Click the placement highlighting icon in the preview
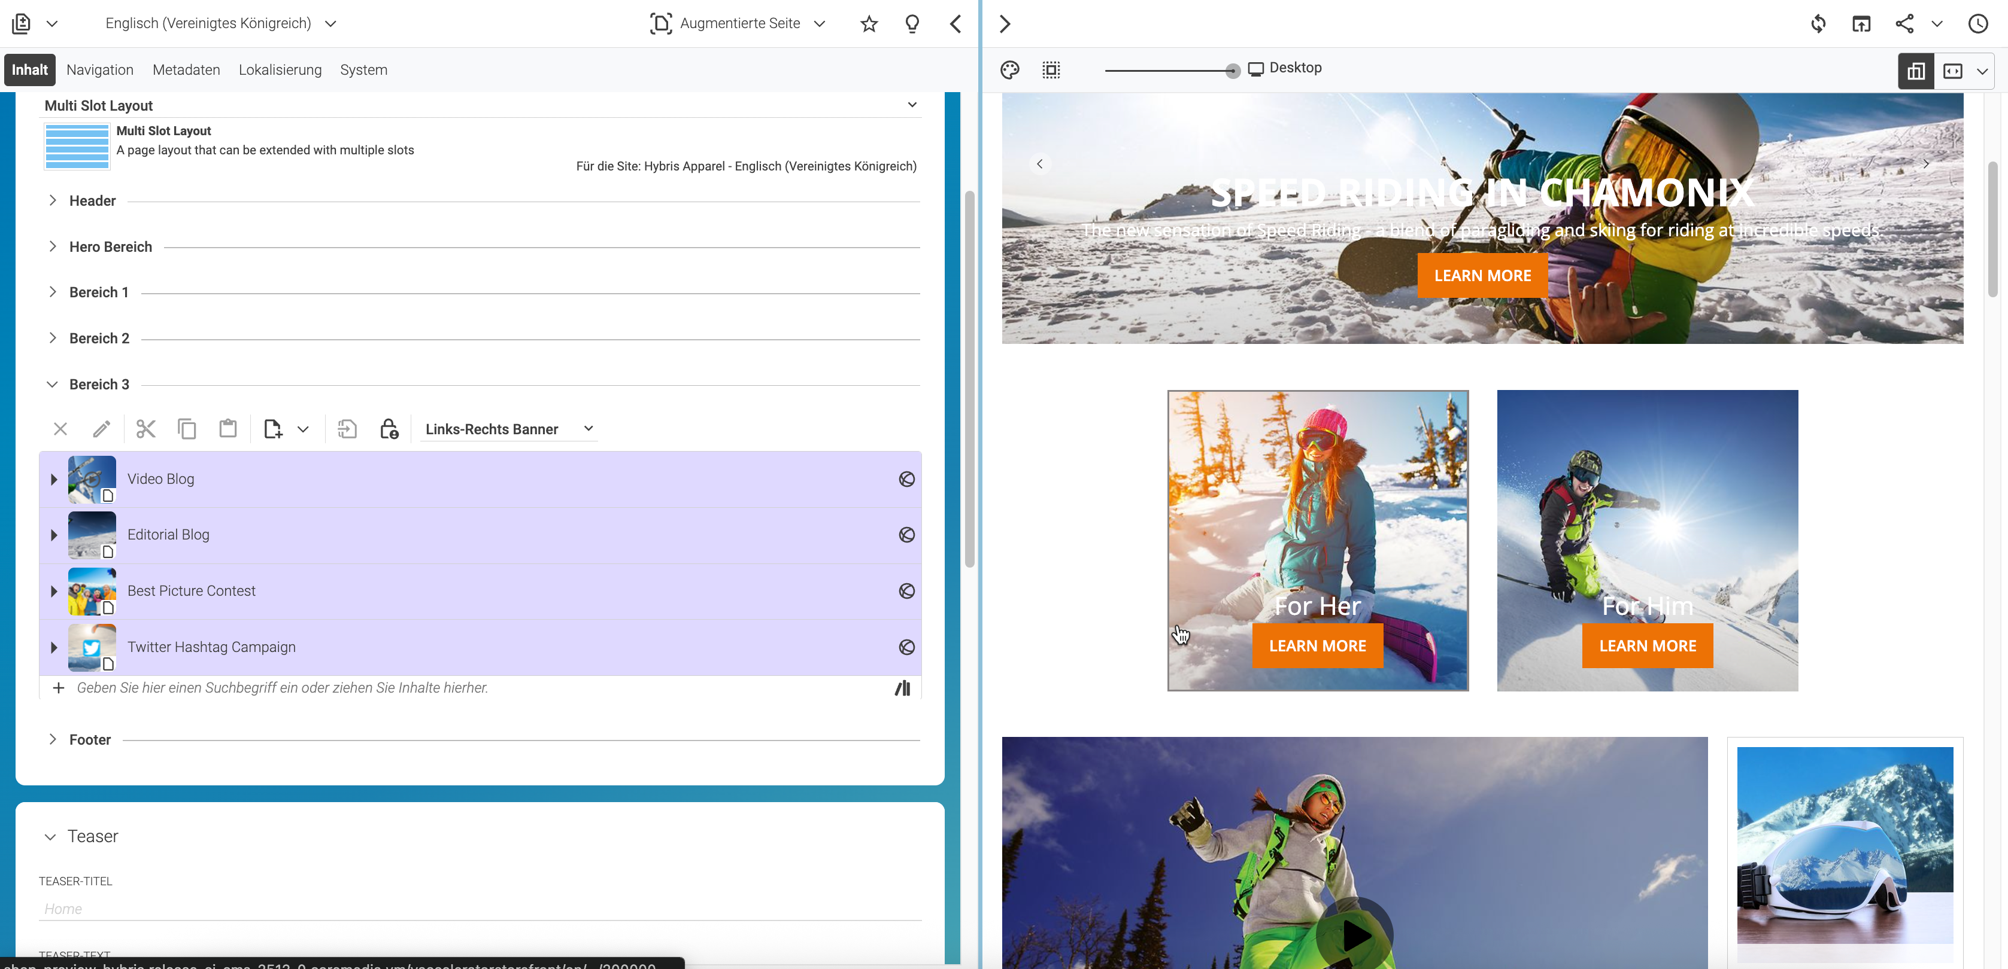The height and width of the screenshot is (969, 2008). (x=1051, y=70)
